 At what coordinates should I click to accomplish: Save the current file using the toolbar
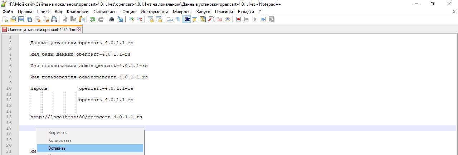point(21,19)
